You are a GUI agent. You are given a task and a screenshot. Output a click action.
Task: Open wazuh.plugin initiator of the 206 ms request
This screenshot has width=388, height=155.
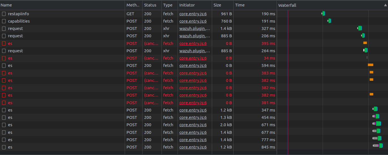click(195, 36)
